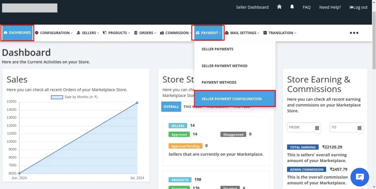The image size is (376, 189).
Task: Click the home icon in top bar
Action: [279, 7]
